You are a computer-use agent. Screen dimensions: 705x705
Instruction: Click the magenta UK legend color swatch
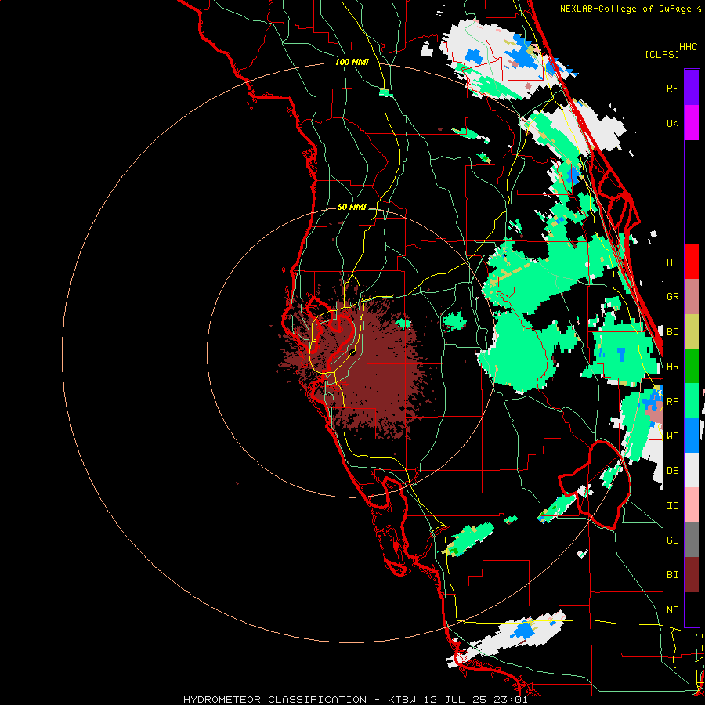point(692,123)
